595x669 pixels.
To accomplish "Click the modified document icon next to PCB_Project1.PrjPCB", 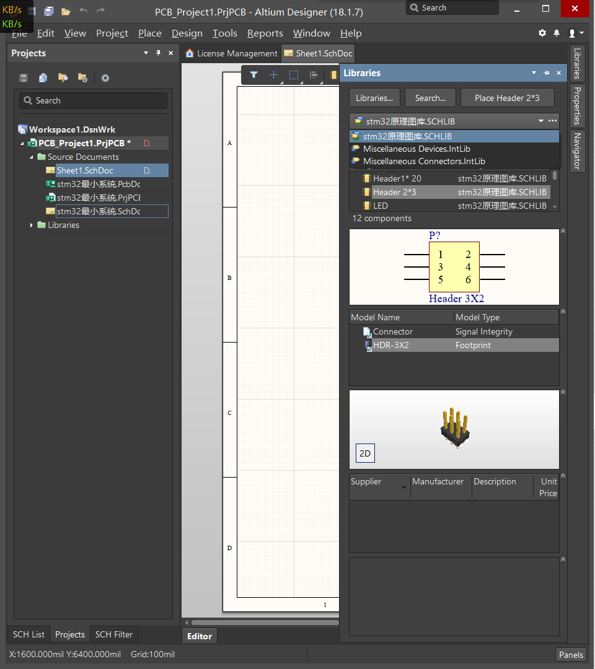I will pyautogui.click(x=147, y=143).
